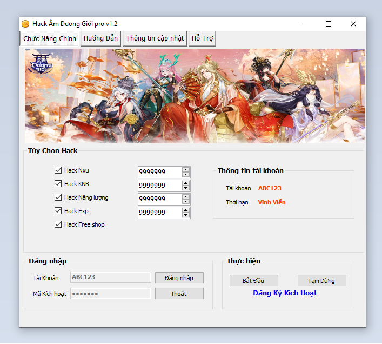Click the app icon in title bar
382x344 pixels.
pyautogui.click(x=25, y=24)
